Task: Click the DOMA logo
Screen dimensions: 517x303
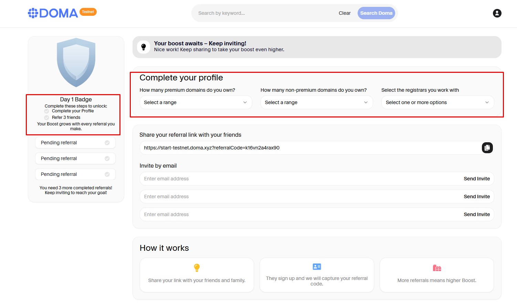Action: tap(53, 13)
